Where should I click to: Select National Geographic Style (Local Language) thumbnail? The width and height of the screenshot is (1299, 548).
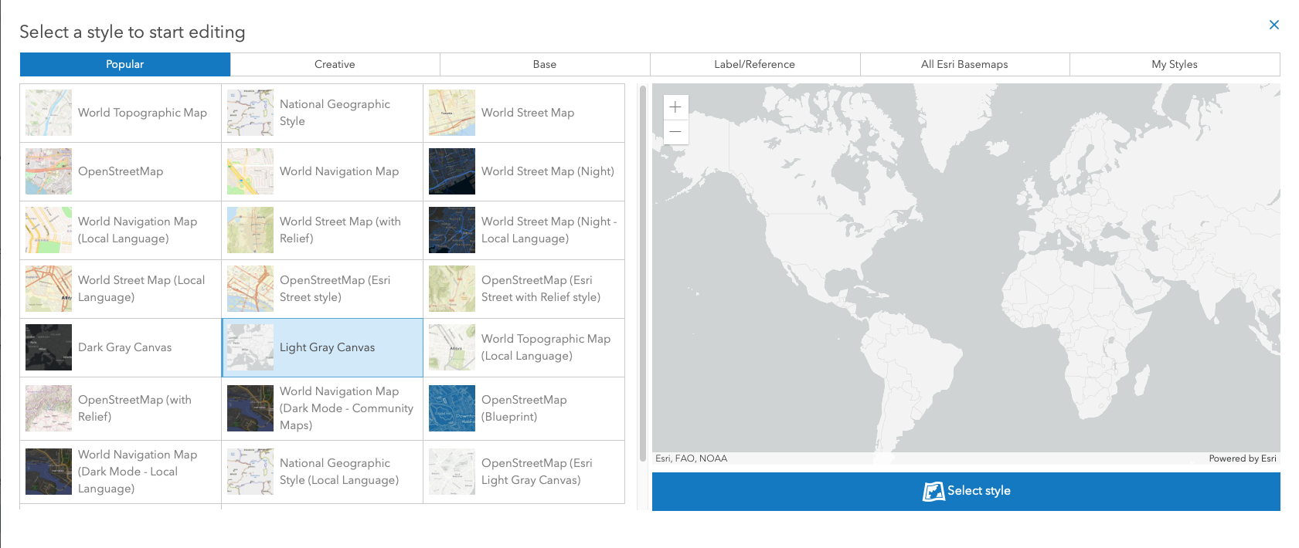click(250, 472)
